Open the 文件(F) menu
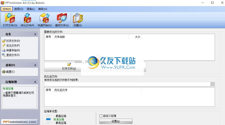The width and height of the screenshot is (225, 125). tap(7, 9)
